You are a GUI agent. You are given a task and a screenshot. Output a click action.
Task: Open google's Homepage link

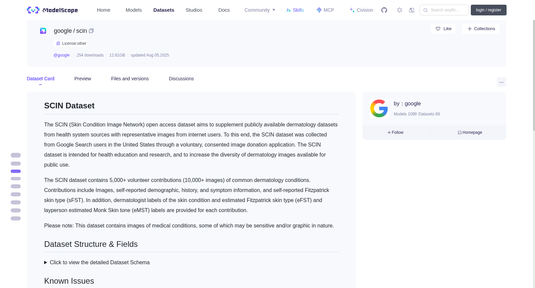pyautogui.click(x=470, y=132)
